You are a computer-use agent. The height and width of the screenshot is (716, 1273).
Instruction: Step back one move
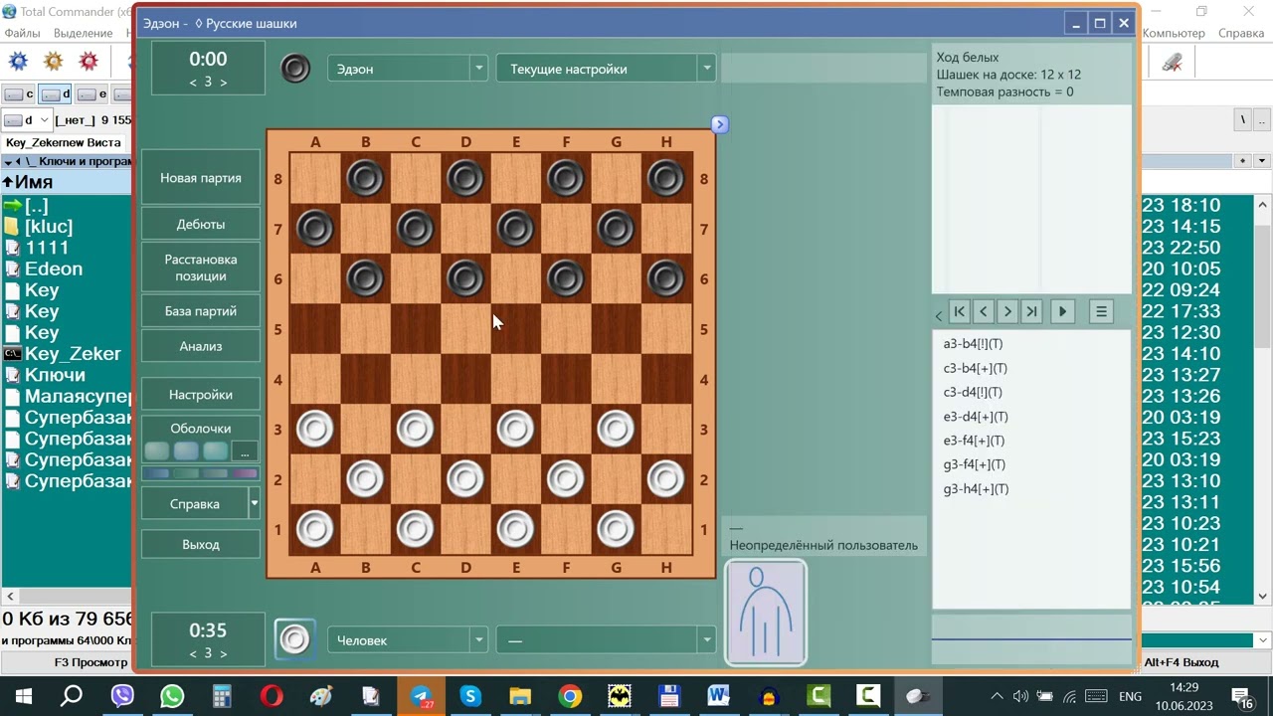pos(984,311)
